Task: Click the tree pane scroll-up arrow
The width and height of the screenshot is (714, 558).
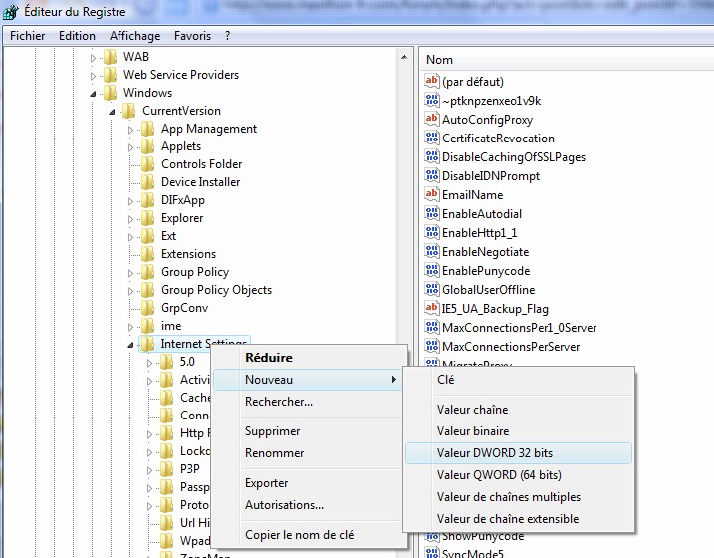Action: click(404, 58)
